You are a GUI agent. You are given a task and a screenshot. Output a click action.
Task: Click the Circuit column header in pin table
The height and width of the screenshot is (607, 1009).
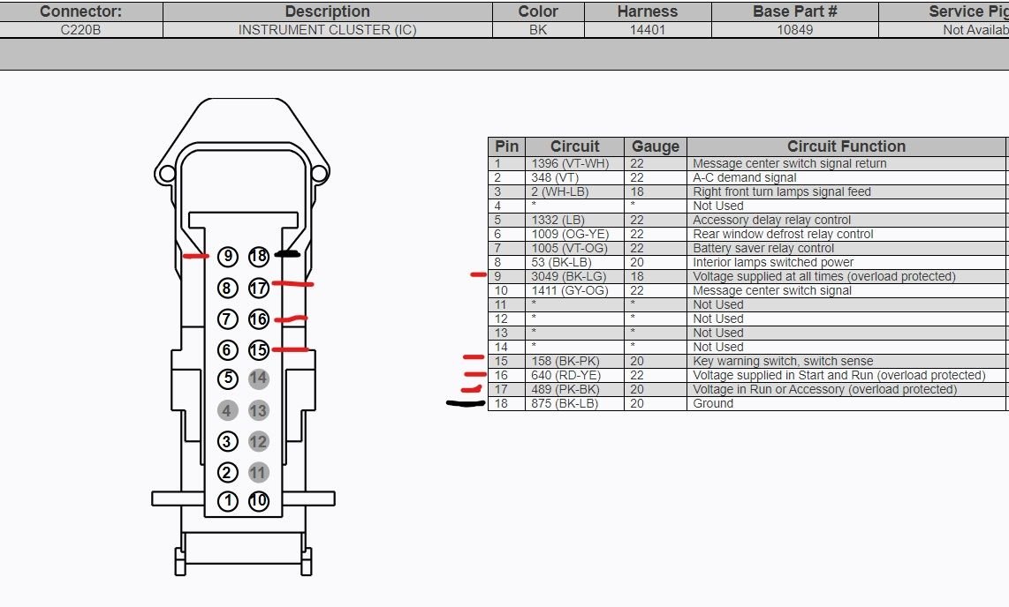pos(574,146)
